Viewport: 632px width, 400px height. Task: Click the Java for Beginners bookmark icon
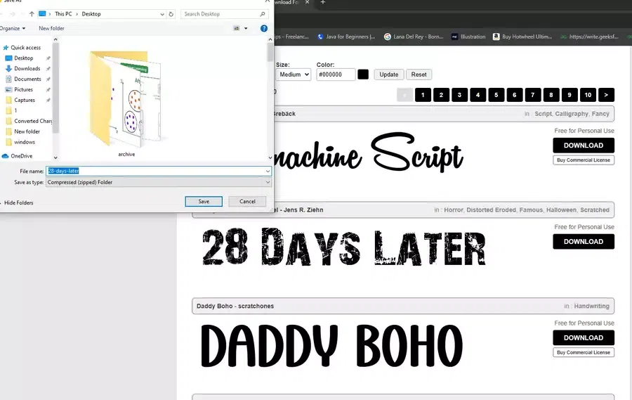[320, 37]
